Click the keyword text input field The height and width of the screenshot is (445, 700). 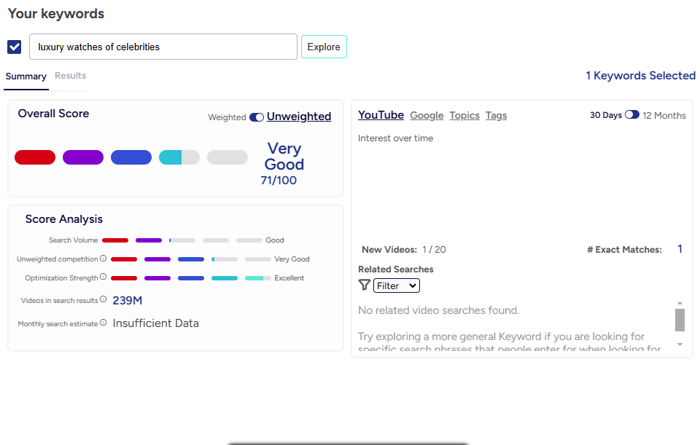[x=163, y=47]
